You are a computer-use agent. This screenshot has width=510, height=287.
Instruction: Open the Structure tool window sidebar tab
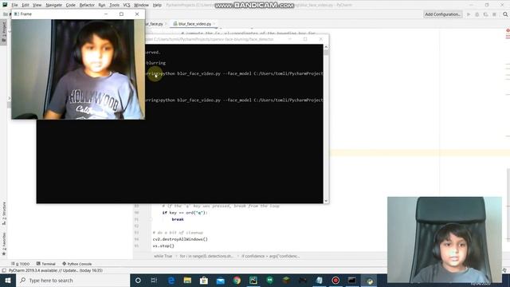(4, 214)
